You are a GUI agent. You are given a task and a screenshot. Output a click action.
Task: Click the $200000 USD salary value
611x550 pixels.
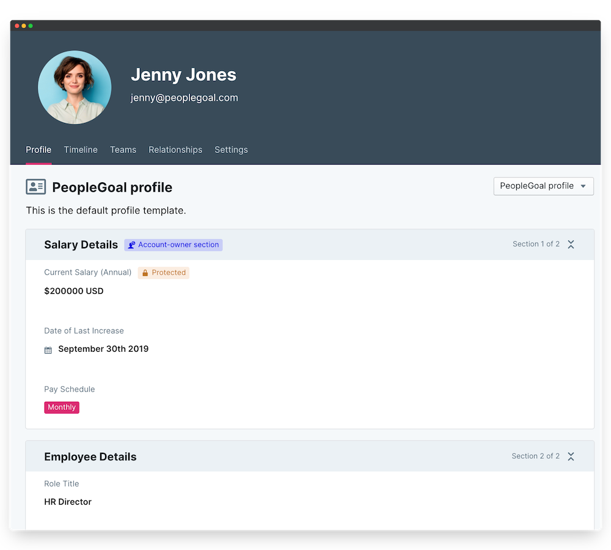[74, 291]
